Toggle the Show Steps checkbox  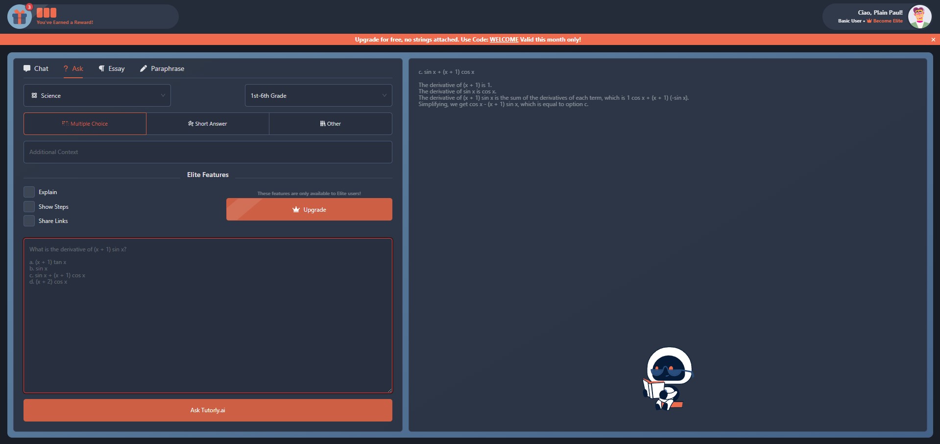29,206
